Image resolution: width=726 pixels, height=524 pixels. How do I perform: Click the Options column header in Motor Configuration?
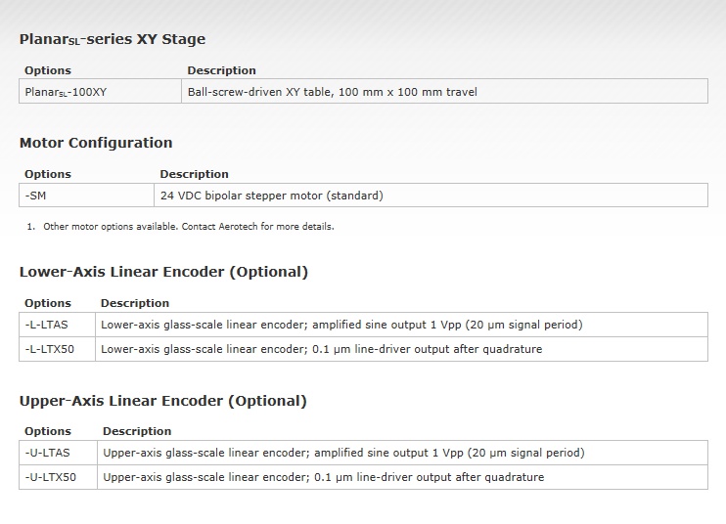click(x=48, y=174)
